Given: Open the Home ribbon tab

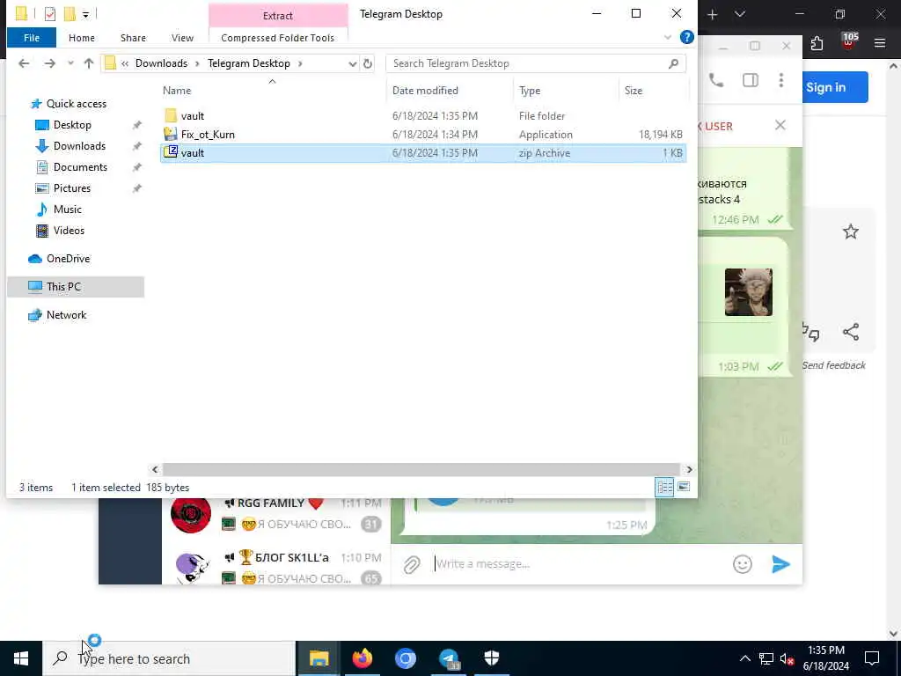Looking at the screenshot, I should (82, 38).
